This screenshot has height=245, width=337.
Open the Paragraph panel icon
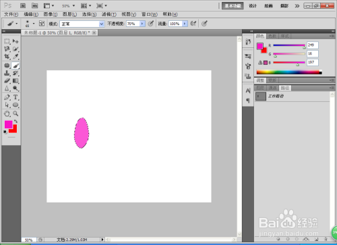point(248,101)
